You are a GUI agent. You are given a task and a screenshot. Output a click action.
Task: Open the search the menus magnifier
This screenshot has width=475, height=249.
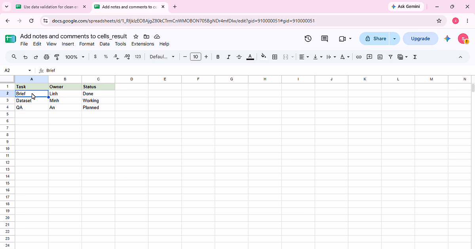14,57
